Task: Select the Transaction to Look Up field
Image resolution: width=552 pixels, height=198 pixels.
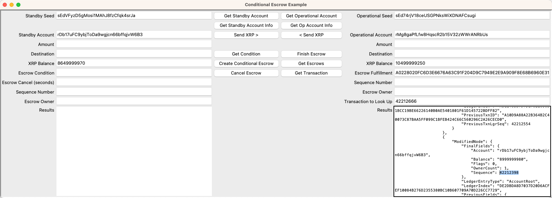Action: (472, 101)
